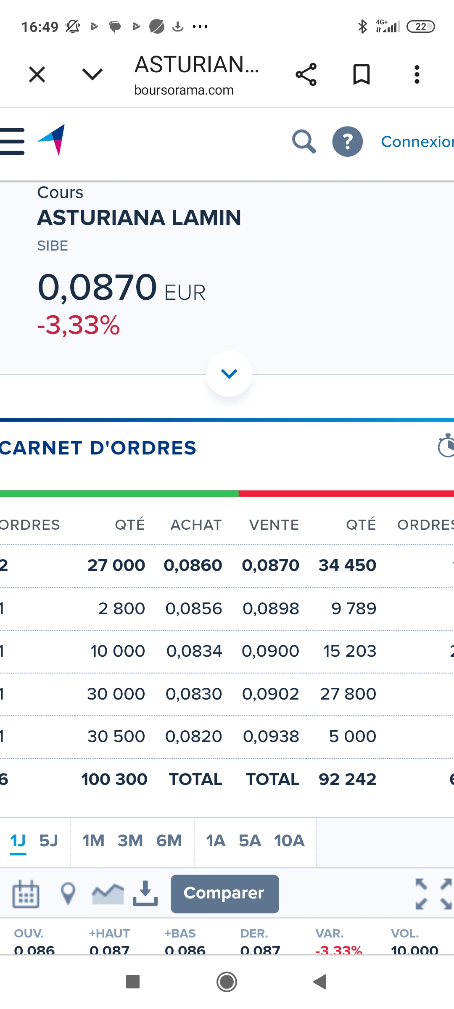Select the 5J chart period
This screenshot has height=1009, width=454.
(49, 841)
